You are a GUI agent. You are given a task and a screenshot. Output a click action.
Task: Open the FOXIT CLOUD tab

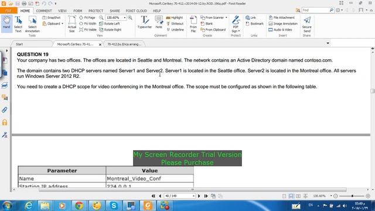tap(137, 11)
